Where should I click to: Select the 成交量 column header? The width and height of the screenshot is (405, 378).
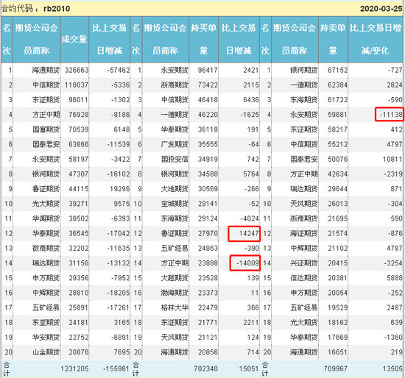coord(74,39)
